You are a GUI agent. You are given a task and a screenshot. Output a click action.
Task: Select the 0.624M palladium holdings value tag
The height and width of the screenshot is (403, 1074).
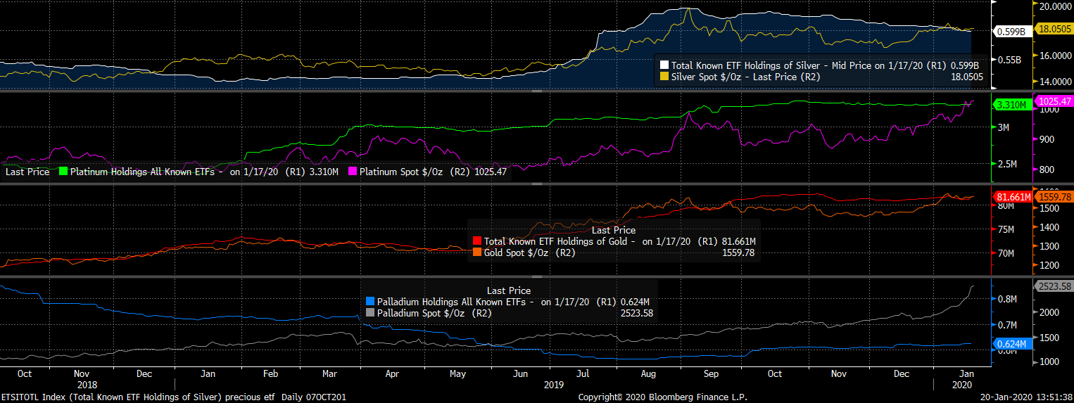[1012, 344]
